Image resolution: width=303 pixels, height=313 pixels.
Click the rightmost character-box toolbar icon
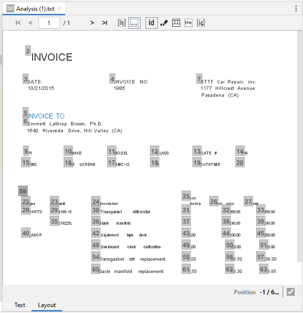201,23
